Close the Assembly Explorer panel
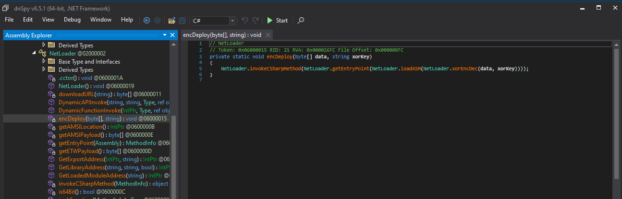Image resolution: width=622 pixels, height=199 pixels. (172, 35)
